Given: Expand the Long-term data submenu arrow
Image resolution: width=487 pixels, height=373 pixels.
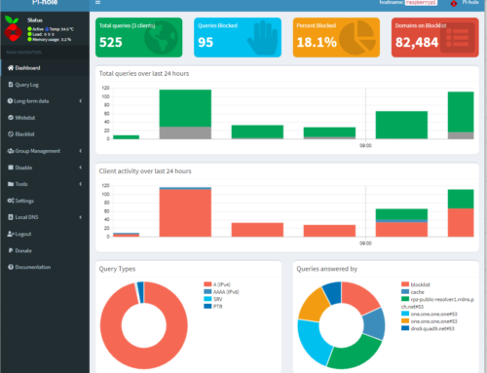Looking at the screenshot, I should pyautogui.click(x=81, y=101).
